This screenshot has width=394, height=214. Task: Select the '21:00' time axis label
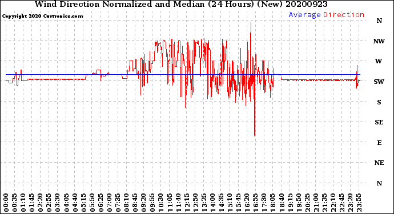click(x=316, y=203)
